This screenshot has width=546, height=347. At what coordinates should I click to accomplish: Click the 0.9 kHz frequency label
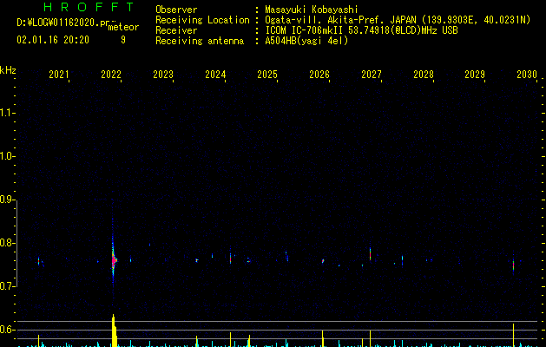[x=8, y=200]
